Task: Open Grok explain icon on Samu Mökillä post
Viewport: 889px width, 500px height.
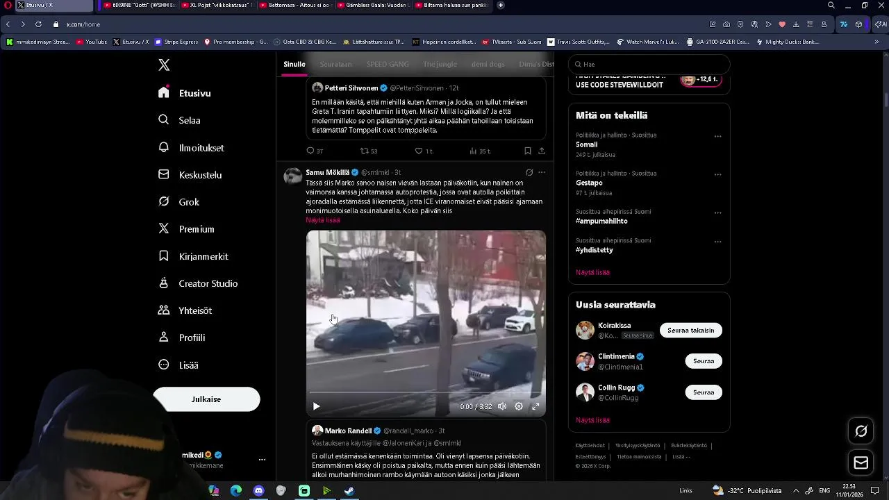Action: 529,172
